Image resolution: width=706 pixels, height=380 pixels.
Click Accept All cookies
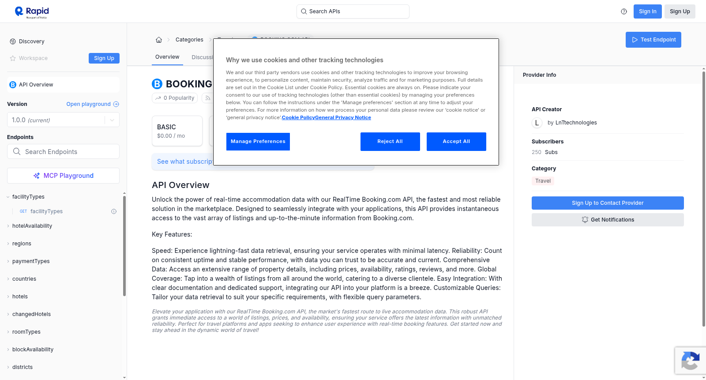point(456,142)
